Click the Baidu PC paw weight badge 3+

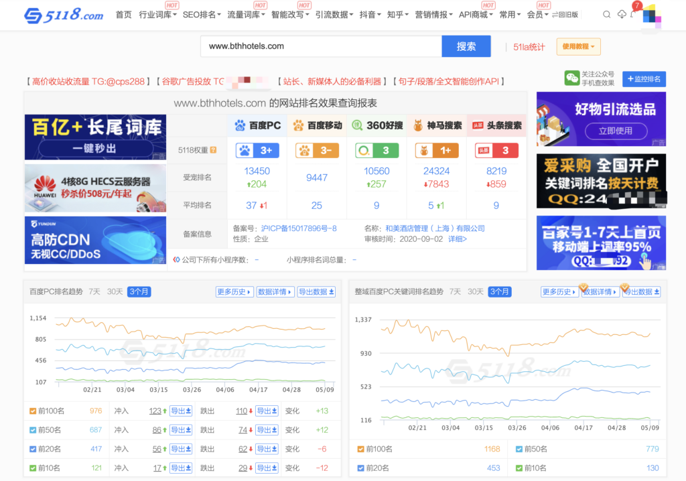(257, 151)
